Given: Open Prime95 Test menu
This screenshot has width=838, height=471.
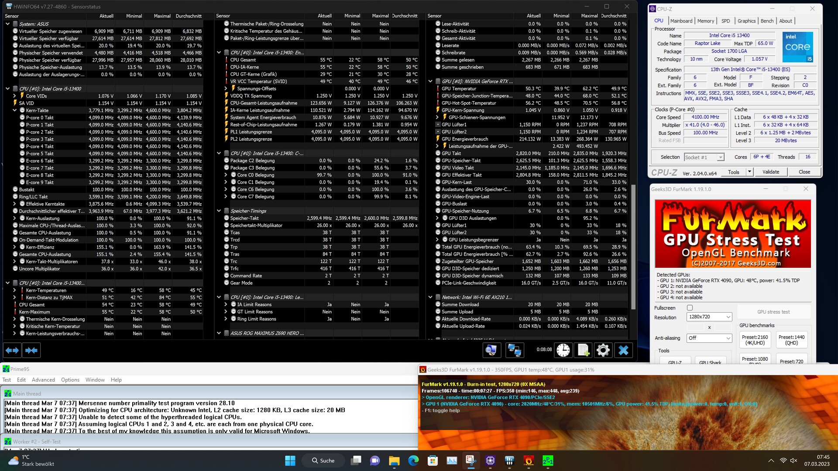Looking at the screenshot, I should pos(7,380).
